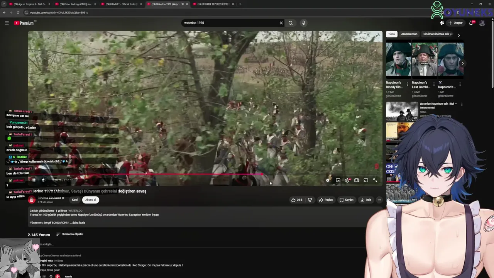Toggle subtitles with the captions icon
494x278 pixels.
(x=338, y=180)
